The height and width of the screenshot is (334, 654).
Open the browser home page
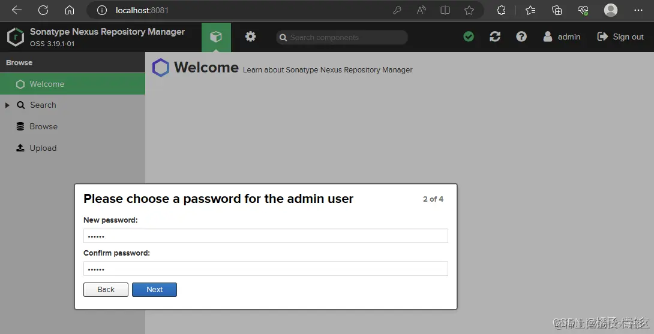70,10
